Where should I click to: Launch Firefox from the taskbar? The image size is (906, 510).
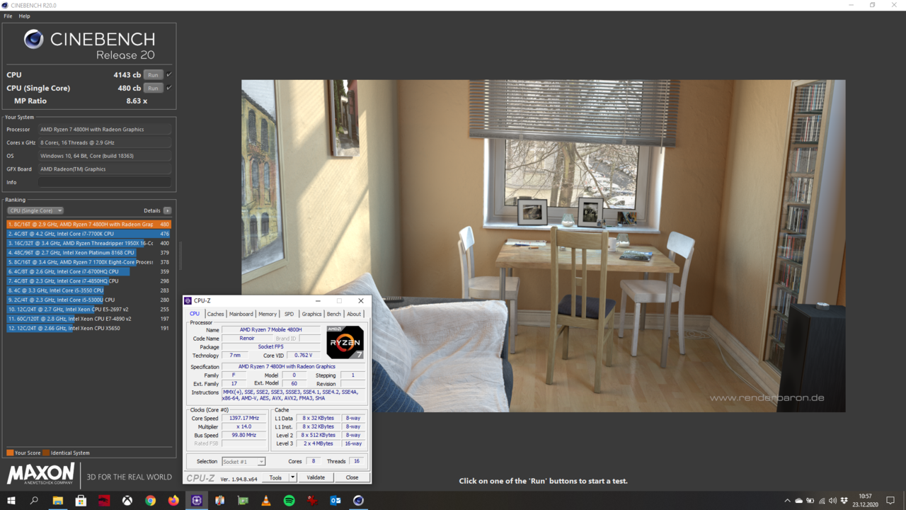pos(173,501)
